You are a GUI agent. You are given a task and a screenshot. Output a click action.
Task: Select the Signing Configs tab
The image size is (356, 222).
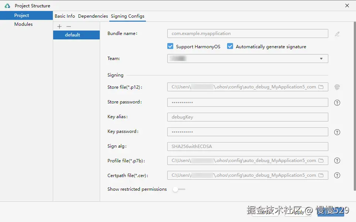[128, 16]
